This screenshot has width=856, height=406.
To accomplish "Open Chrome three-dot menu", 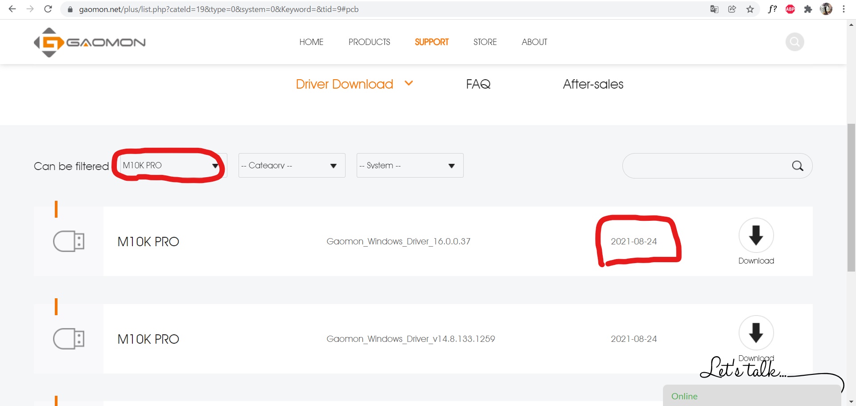I will 844,9.
